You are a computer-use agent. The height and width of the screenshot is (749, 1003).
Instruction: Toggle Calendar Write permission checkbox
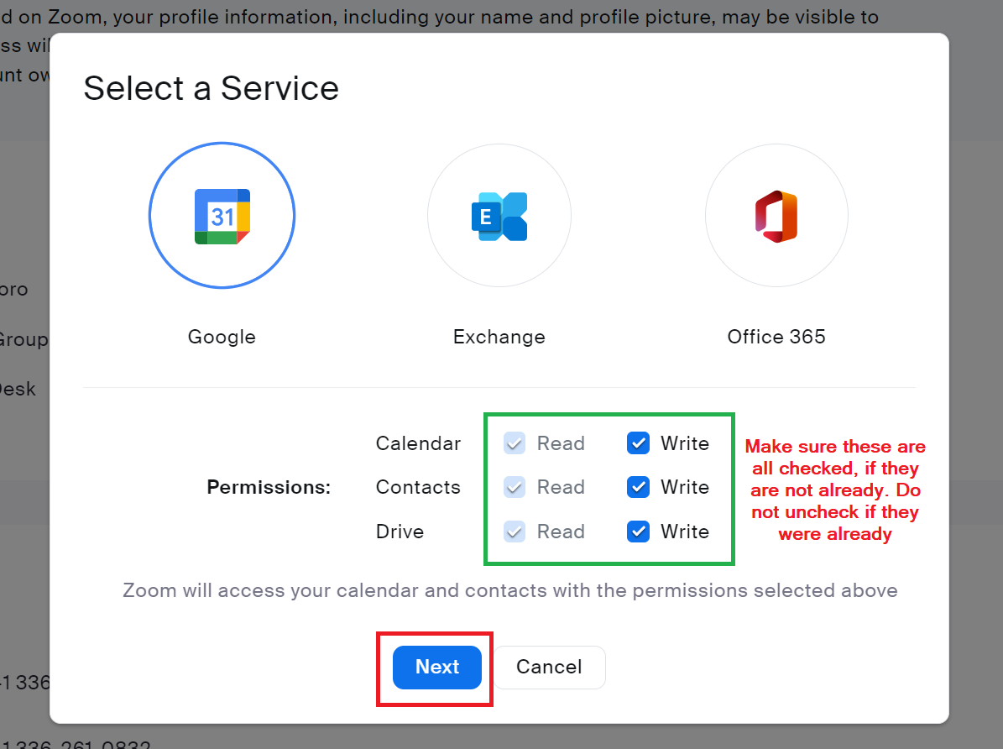pos(639,443)
